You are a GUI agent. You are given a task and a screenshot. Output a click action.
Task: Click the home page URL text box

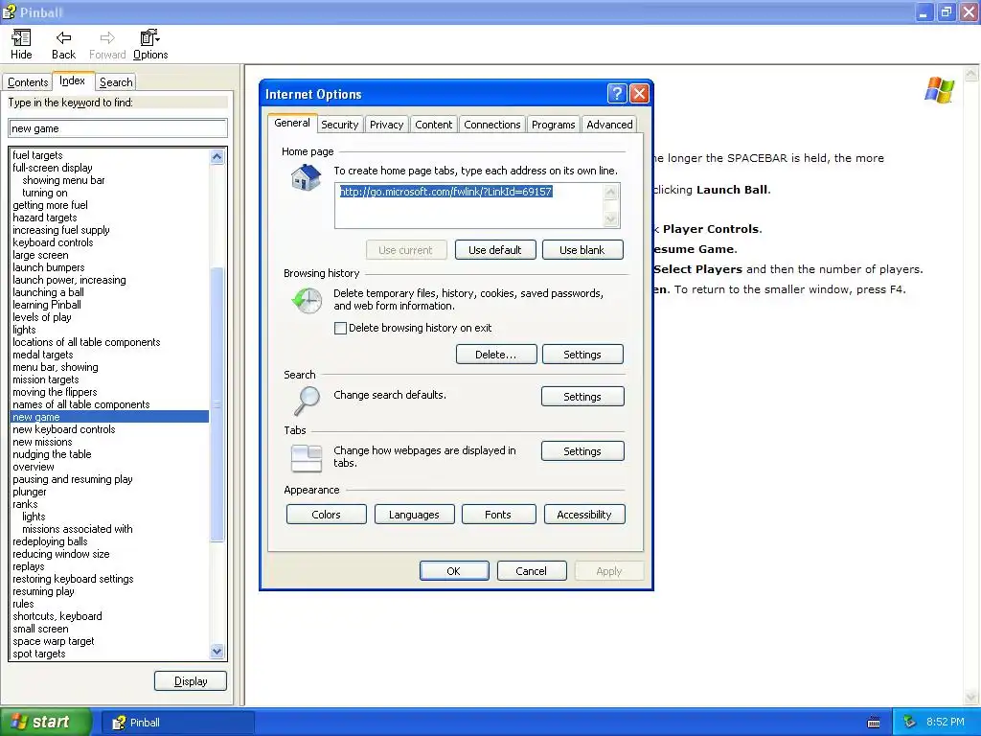(x=468, y=205)
